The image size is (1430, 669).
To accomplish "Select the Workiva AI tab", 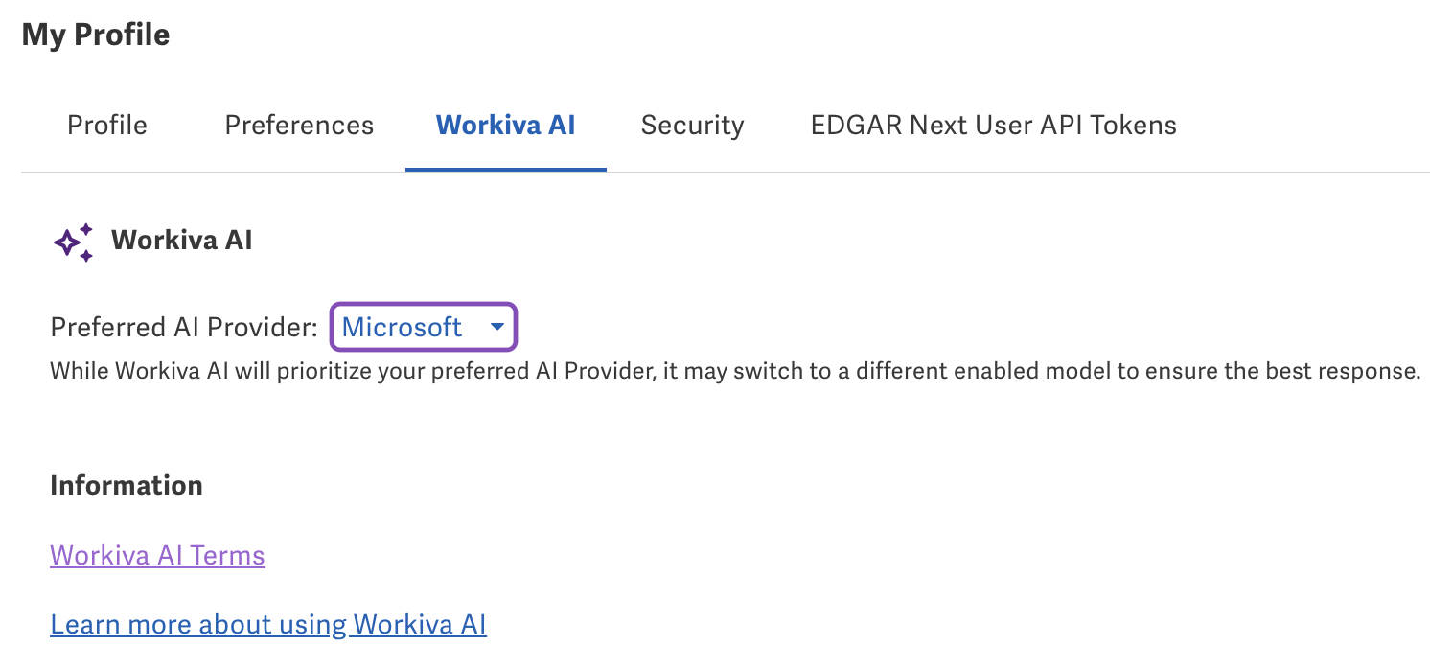I will 506,125.
